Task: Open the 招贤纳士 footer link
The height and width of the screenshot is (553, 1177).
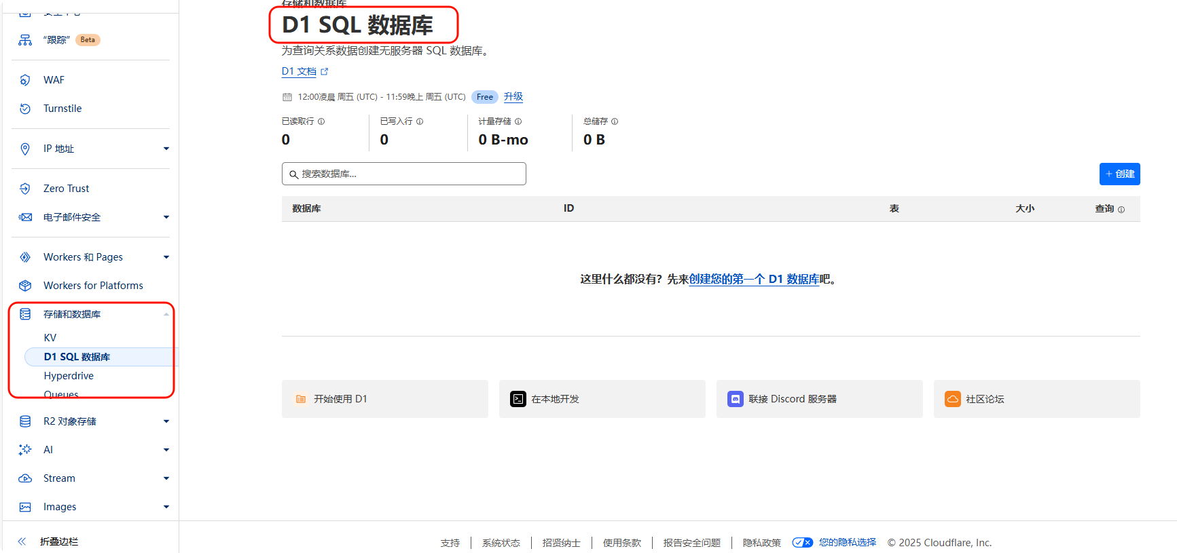Action: pyautogui.click(x=562, y=543)
